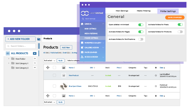Select All Products in folder tree
The image size is (190, 108).
pyautogui.click(x=21, y=53)
